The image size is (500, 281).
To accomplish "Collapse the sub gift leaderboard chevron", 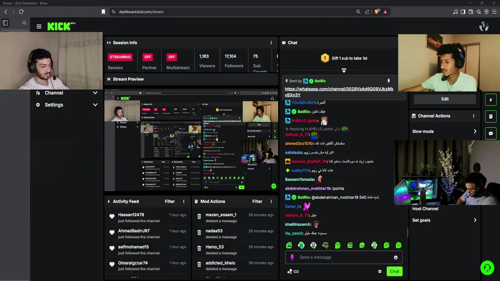I will click(344, 70).
